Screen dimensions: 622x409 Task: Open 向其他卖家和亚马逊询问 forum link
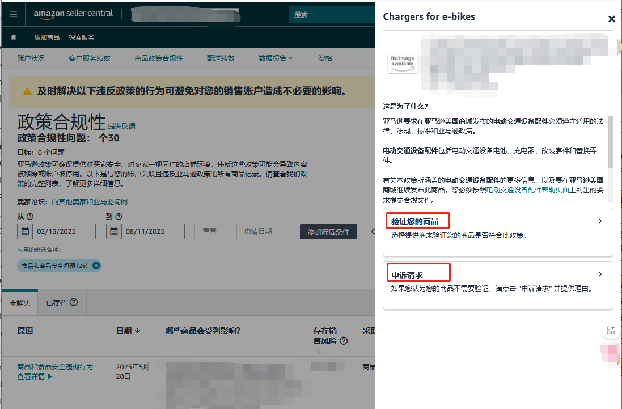[90, 201]
